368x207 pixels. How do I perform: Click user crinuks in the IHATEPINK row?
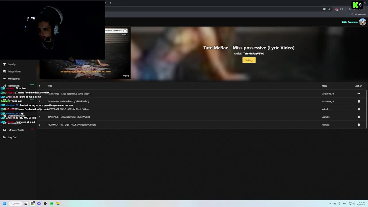click(326, 117)
